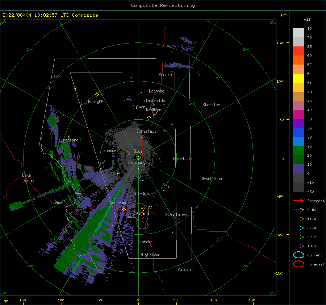Click the magenta 18TS arrow icon
This screenshot has height=305, width=326.
(298, 246)
